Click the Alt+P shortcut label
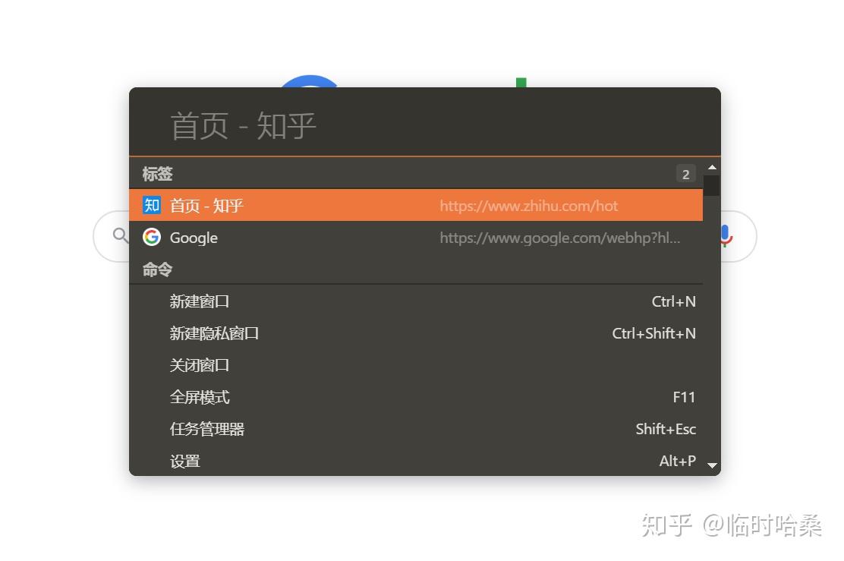Screen dimensions: 844x561 [x=677, y=460]
